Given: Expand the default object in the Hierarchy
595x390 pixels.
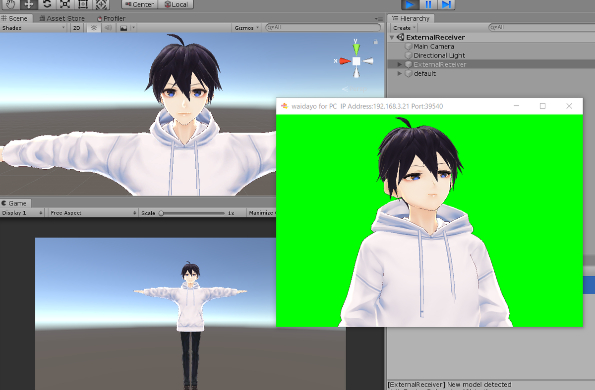Looking at the screenshot, I should pyautogui.click(x=400, y=73).
